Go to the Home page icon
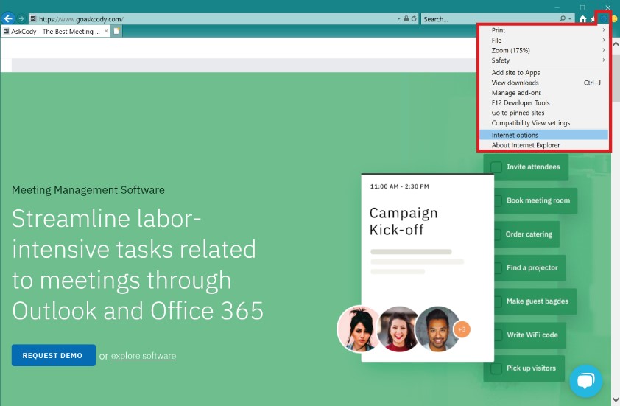620x406 pixels. point(583,18)
